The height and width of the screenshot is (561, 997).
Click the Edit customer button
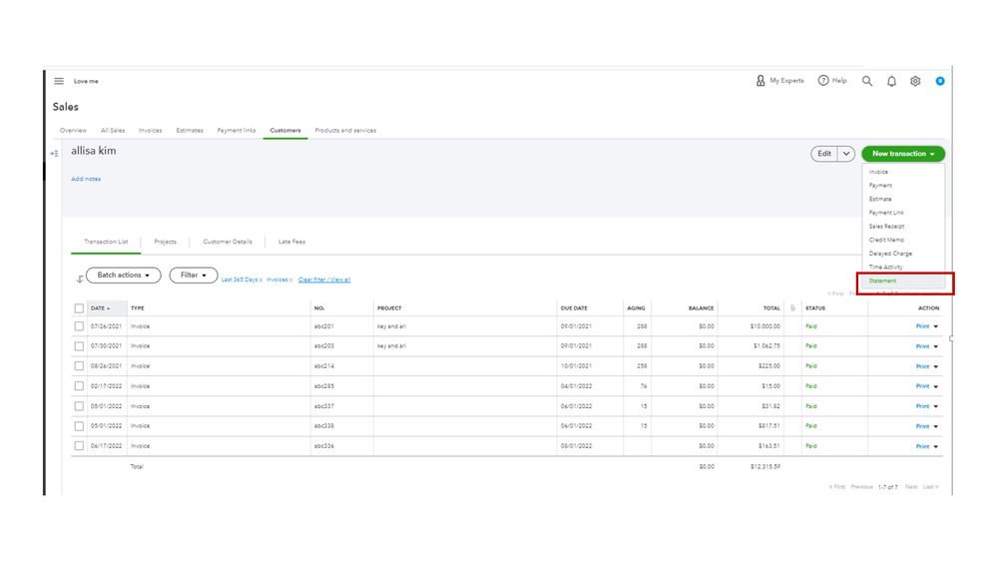(824, 154)
